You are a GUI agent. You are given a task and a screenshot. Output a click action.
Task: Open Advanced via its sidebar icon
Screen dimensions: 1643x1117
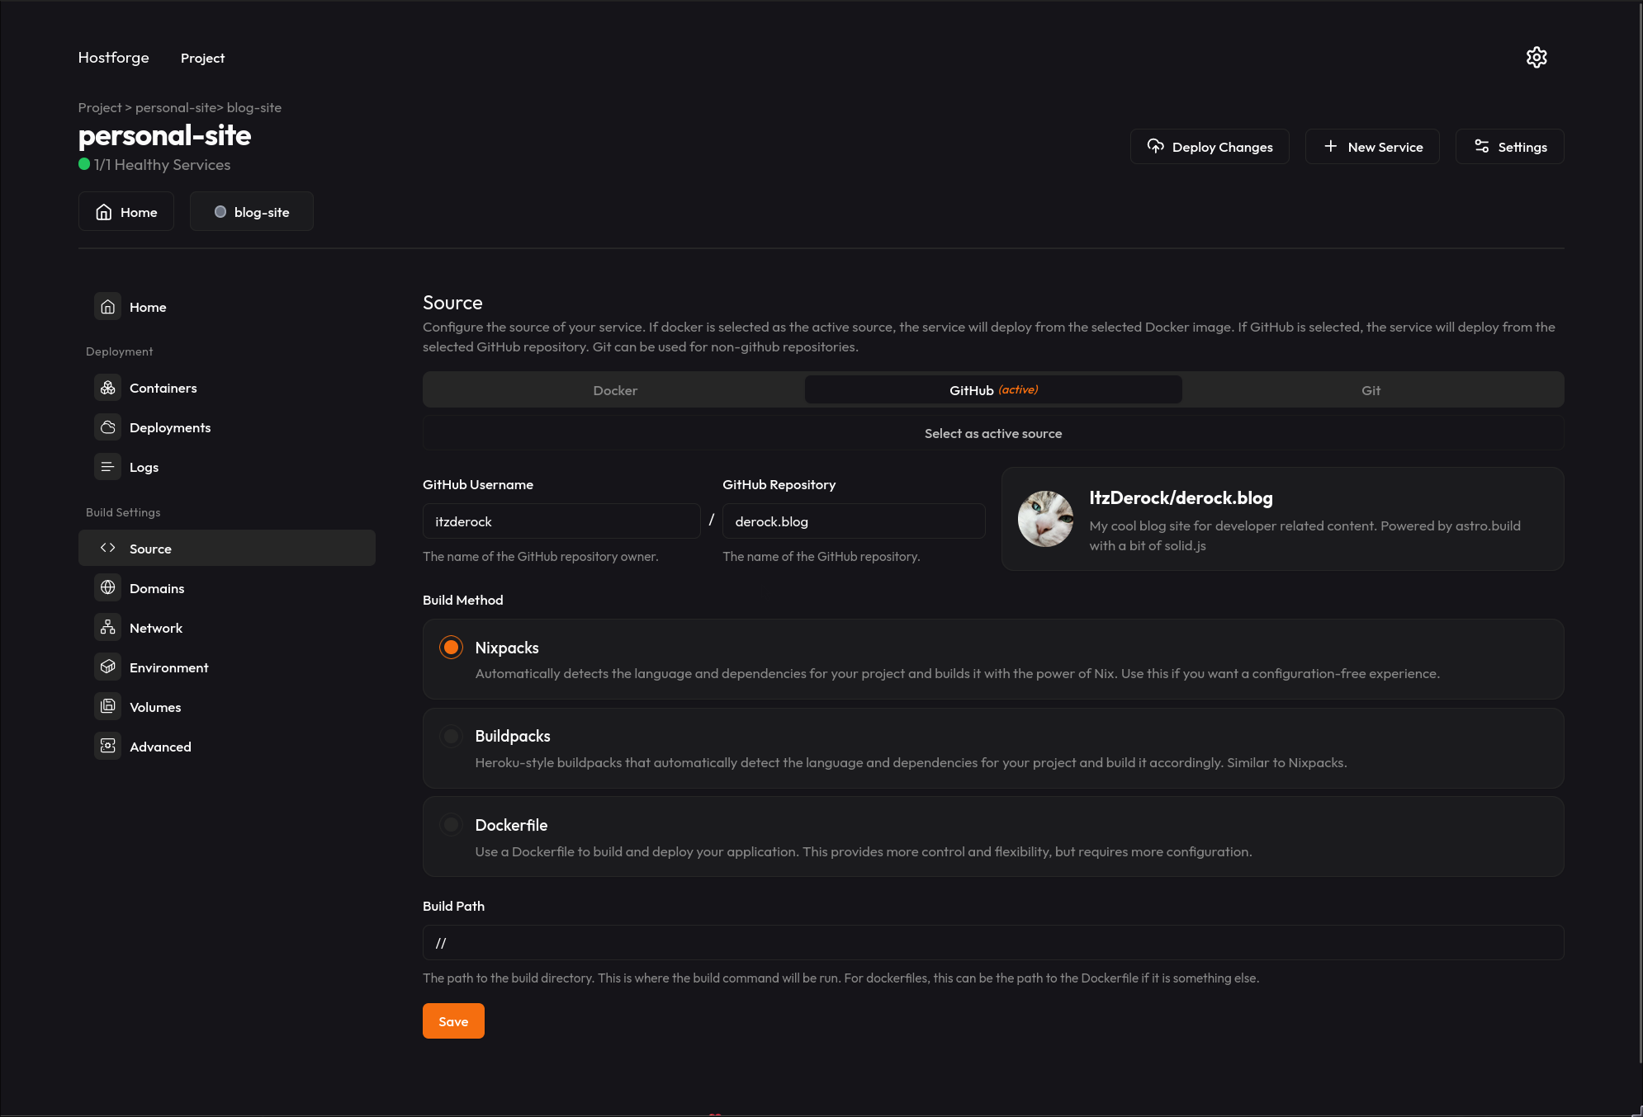point(107,747)
